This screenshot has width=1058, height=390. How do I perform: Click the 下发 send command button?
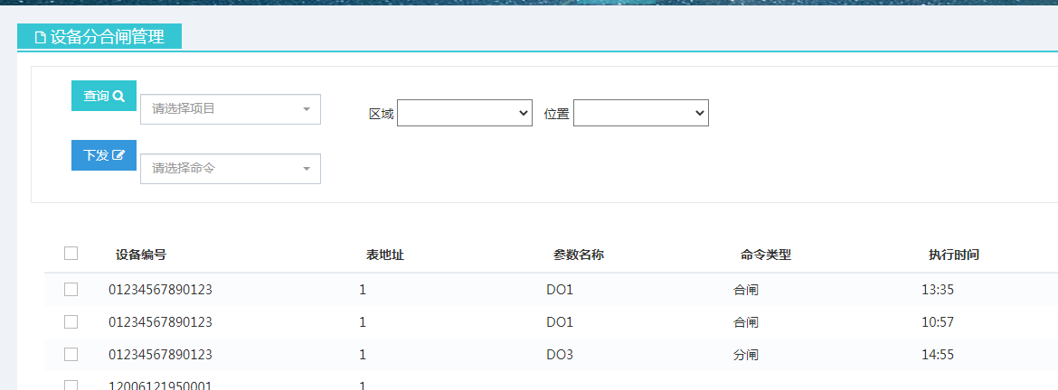point(103,155)
